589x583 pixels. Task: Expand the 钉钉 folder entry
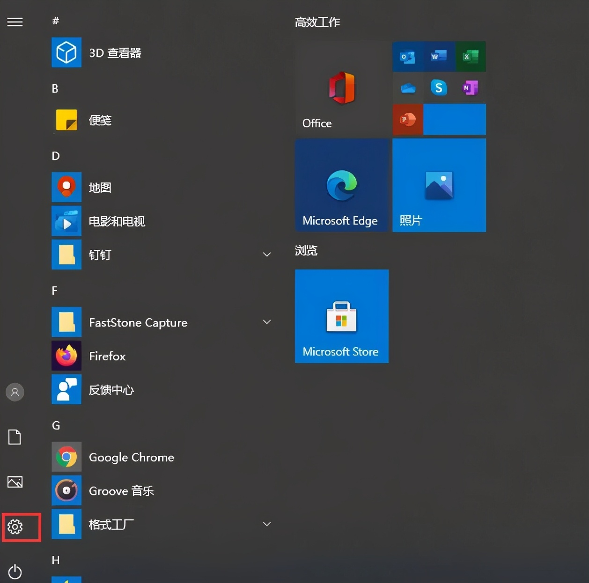pyautogui.click(x=266, y=255)
